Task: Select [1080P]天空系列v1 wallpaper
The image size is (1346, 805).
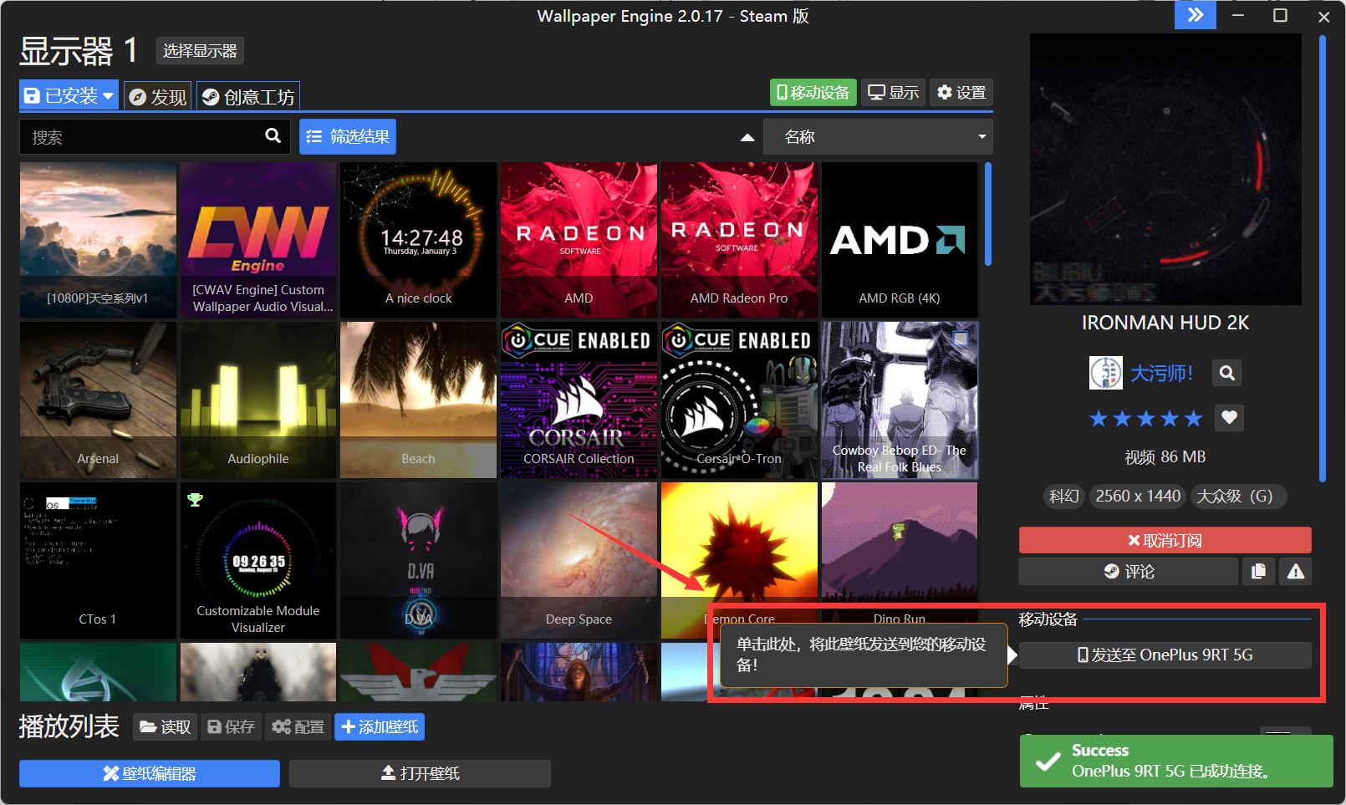Action: (x=98, y=240)
